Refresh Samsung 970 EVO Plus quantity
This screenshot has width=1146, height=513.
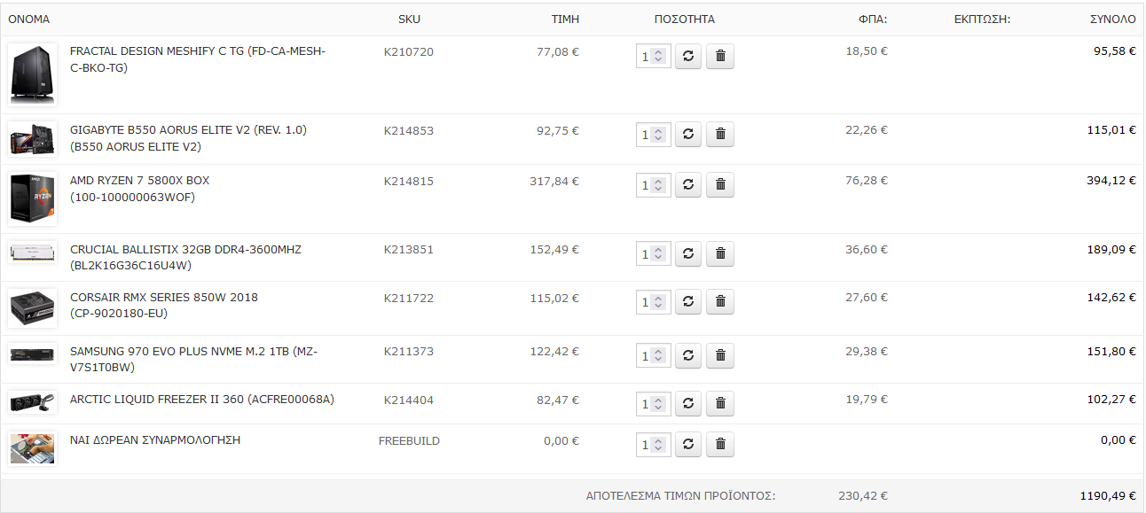[x=687, y=356]
